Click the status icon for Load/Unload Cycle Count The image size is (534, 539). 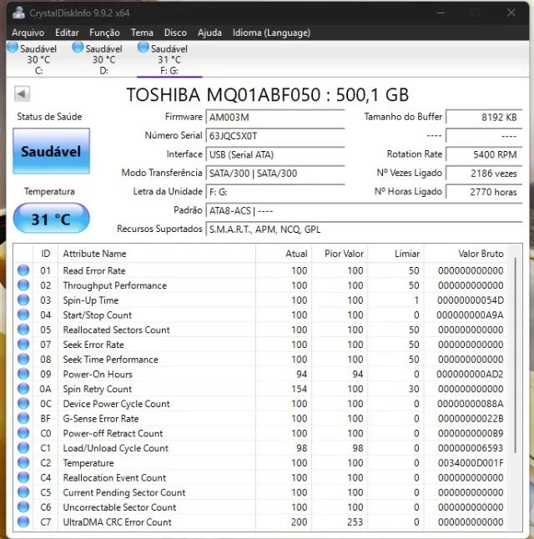click(x=23, y=447)
